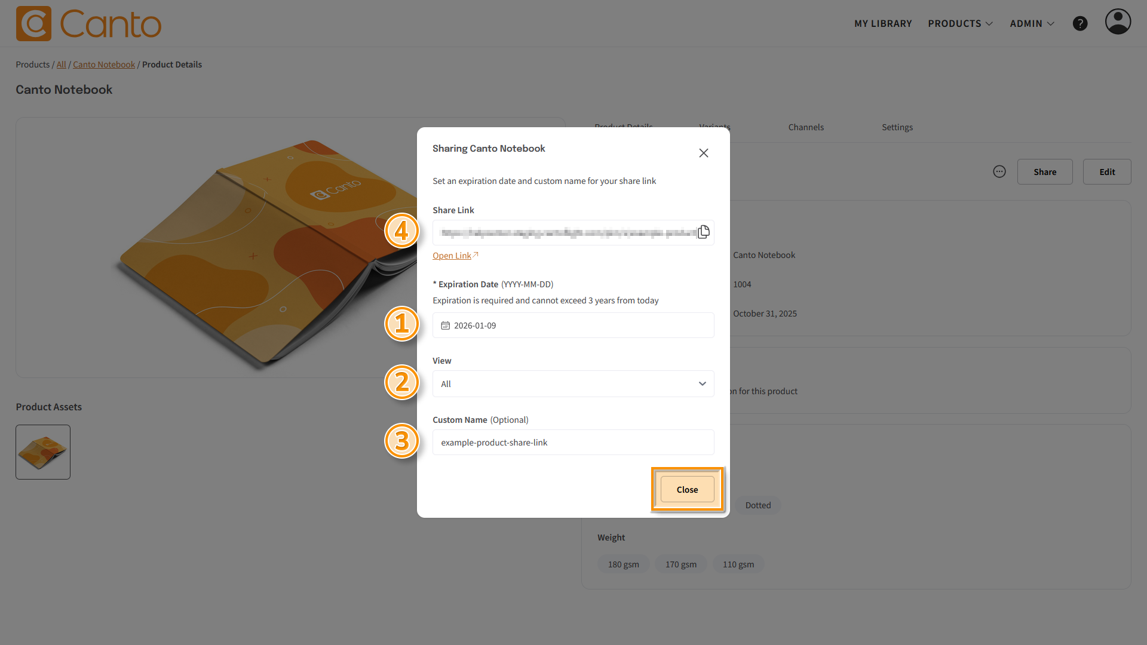Click the October 31, 2025 date text
This screenshot has width=1147, height=645.
coord(765,314)
